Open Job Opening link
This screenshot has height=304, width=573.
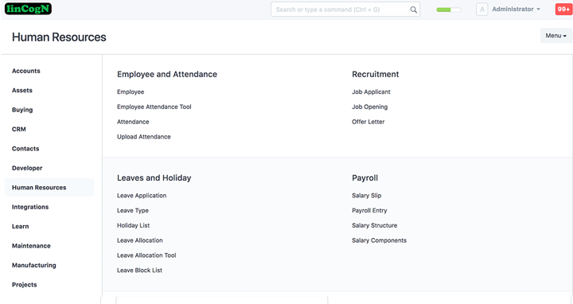pos(369,107)
